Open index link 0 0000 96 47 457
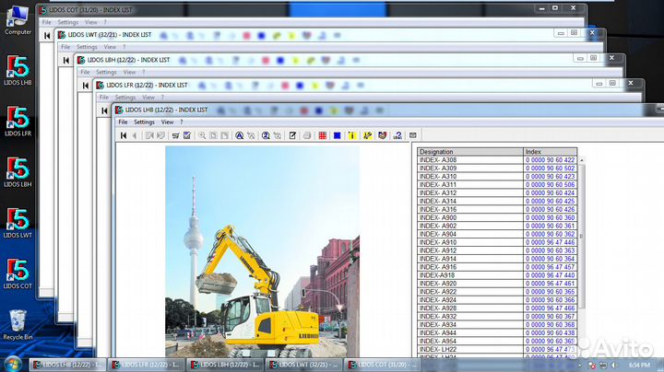 550,267
